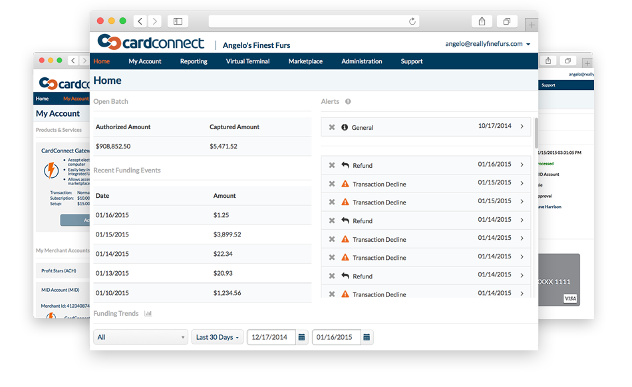Click My Account tab in left background window
Image resolution: width=632 pixels, height=387 pixels.
[x=76, y=99]
